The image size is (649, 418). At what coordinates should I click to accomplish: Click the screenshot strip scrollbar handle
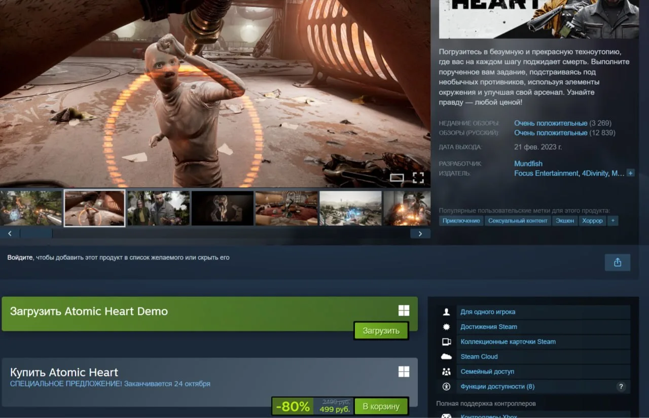36,233
